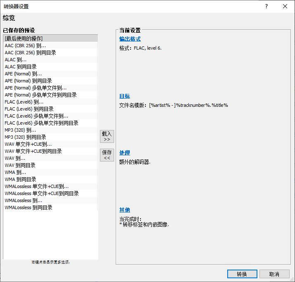Select preset AAC (CBR 256) 到同目录
Screen dimensions: 295x282
[50, 53]
